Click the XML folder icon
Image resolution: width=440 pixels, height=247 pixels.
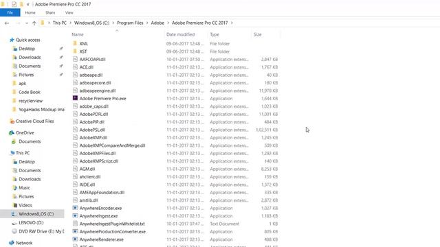coord(75,43)
